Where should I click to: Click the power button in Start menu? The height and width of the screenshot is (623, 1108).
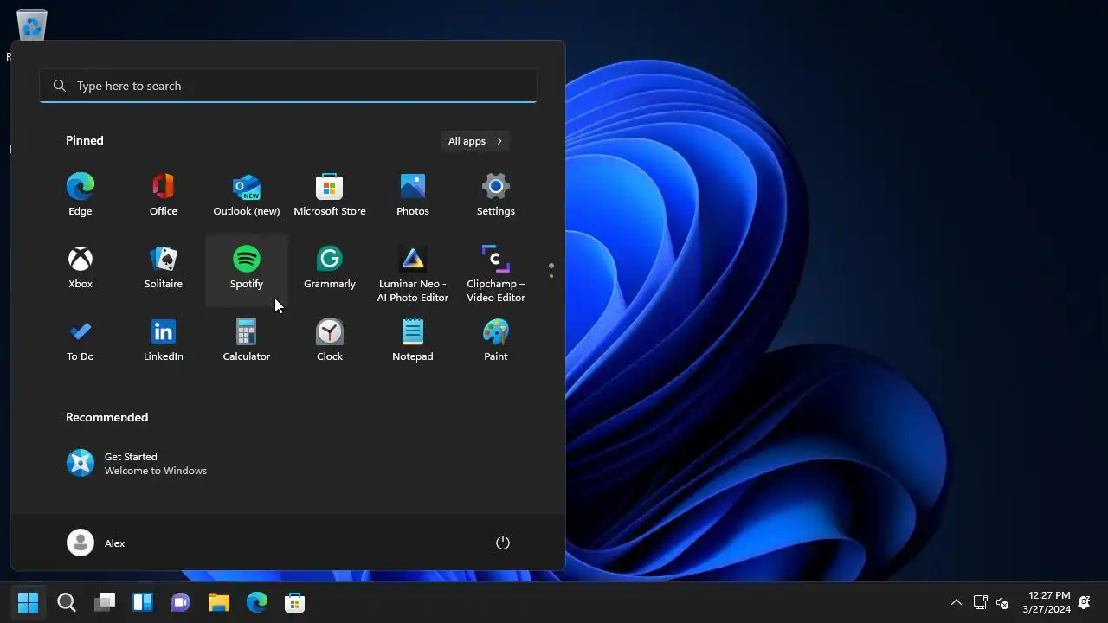[x=503, y=543]
